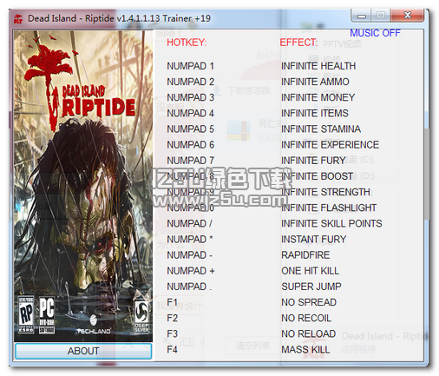This screenshot has width=439, height=376.
Task: Select the SUPER JUMP effect text
Action: pos(311,287)
